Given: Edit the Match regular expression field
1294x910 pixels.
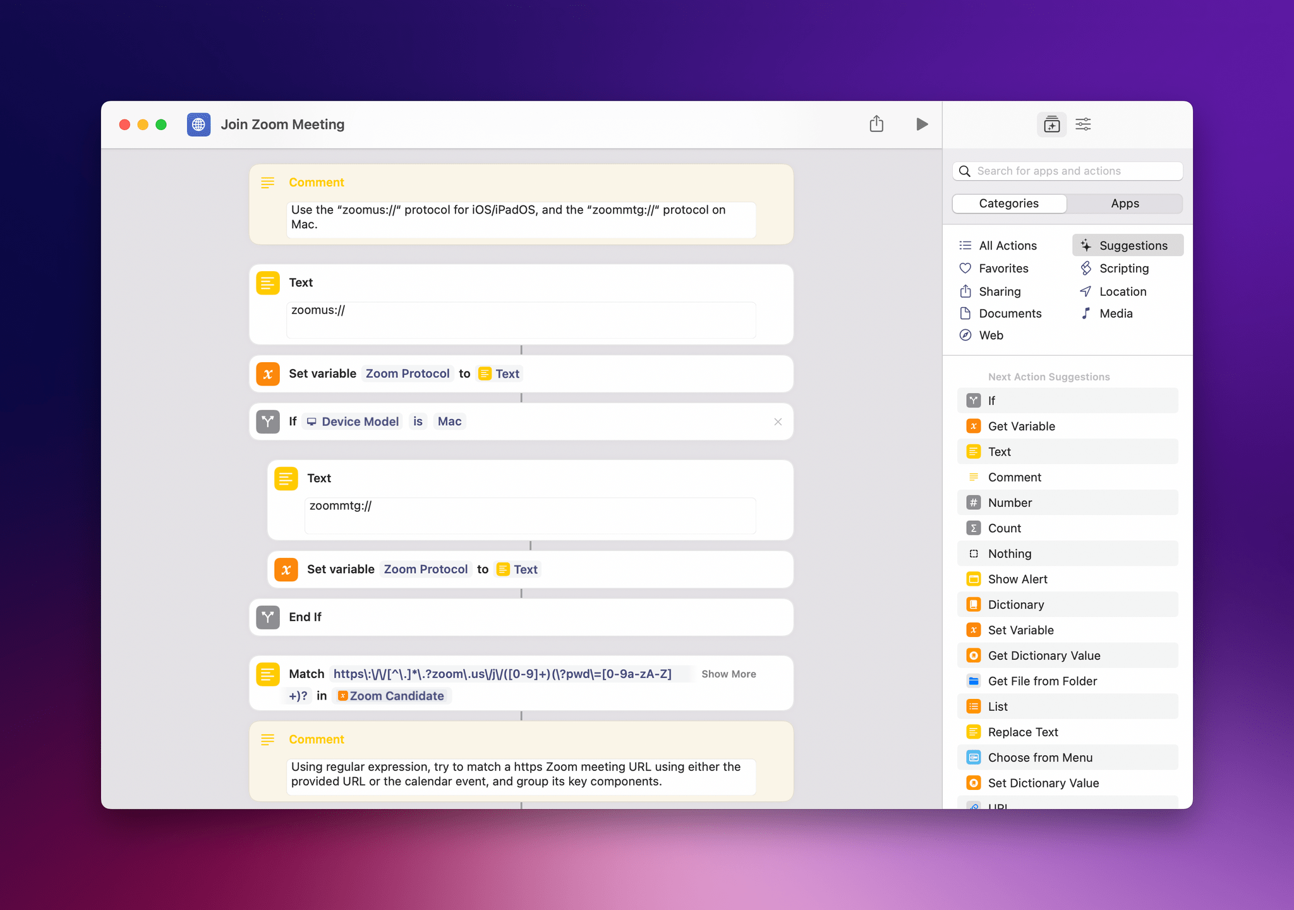Looking at the screenshot, I should pos(502,674).
